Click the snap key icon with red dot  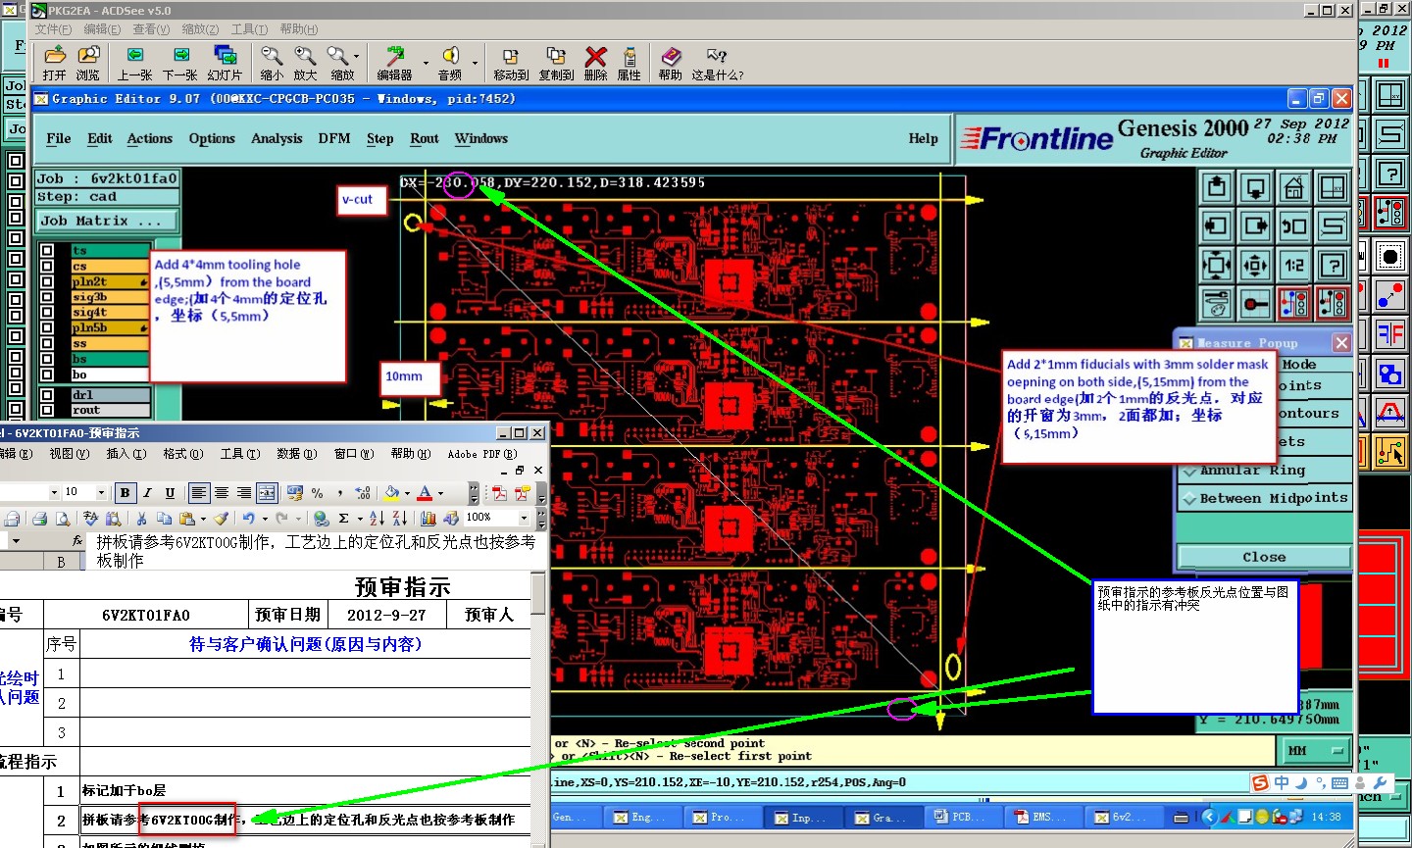[x=1255, y=304]
